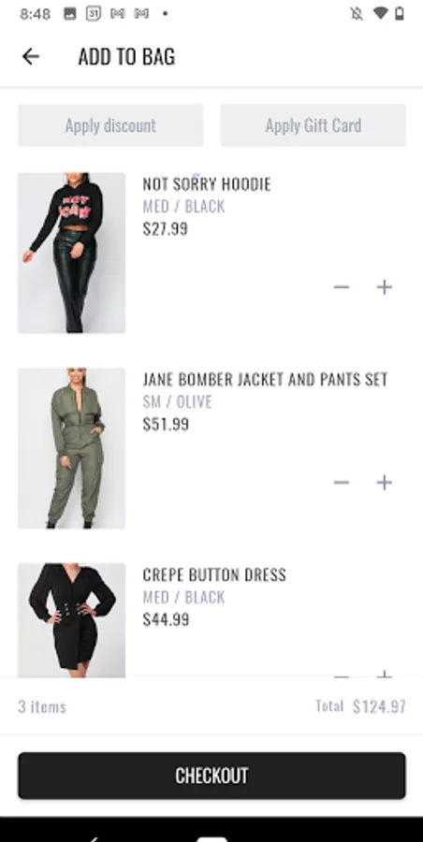Tap the battery status icon
Image resolution: width=423 pixels, height=842 pixels.
400,13
